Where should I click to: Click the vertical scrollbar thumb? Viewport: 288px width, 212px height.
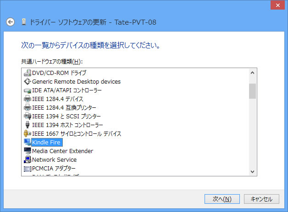[252, 91]
